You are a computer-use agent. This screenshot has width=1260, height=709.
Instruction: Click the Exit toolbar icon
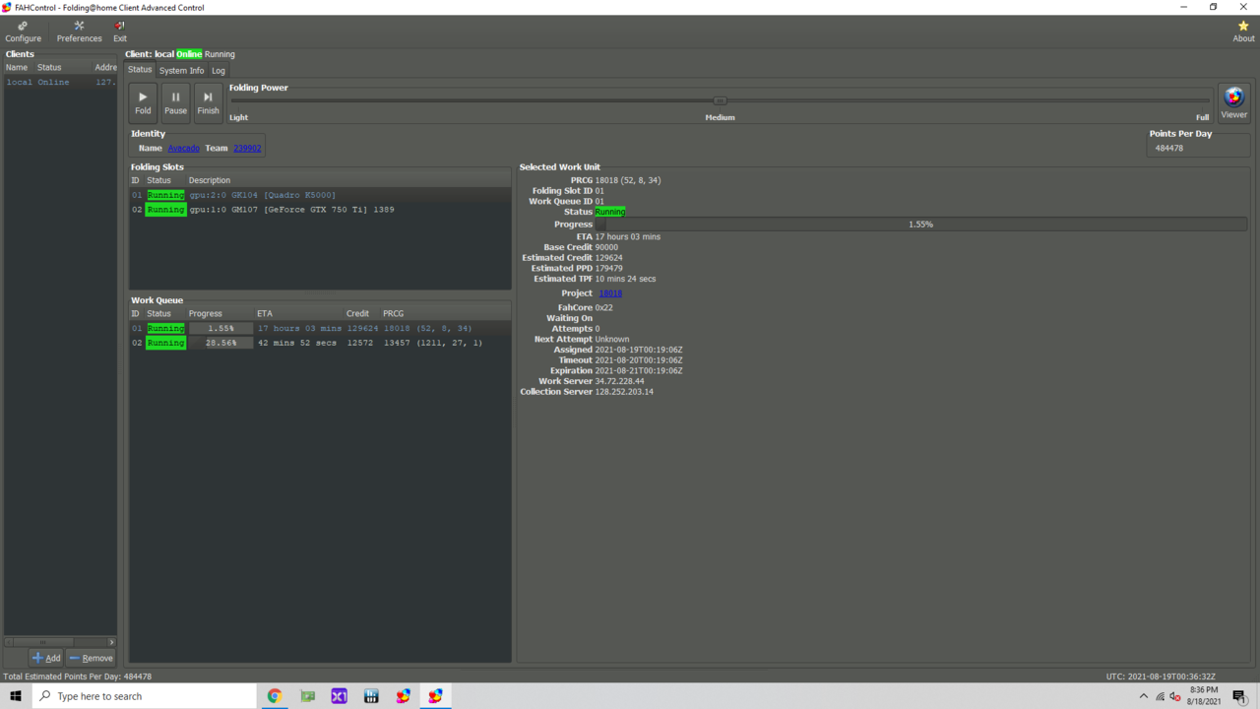point(120,32)
